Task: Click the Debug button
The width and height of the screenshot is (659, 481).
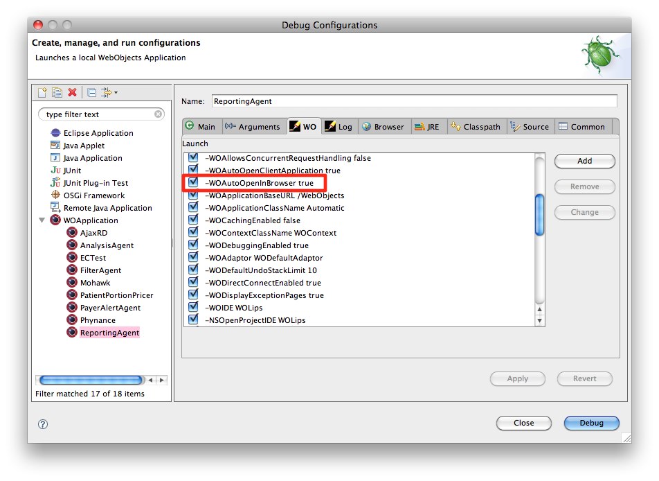Action: 591,423
